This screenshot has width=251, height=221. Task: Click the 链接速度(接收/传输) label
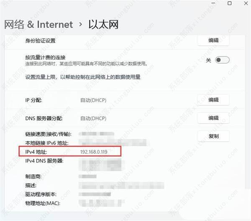pos(49,134)
